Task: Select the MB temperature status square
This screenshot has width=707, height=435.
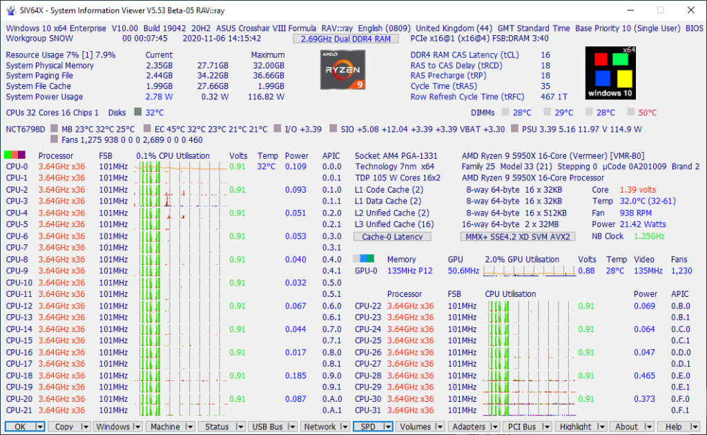Action: [55, 129]
